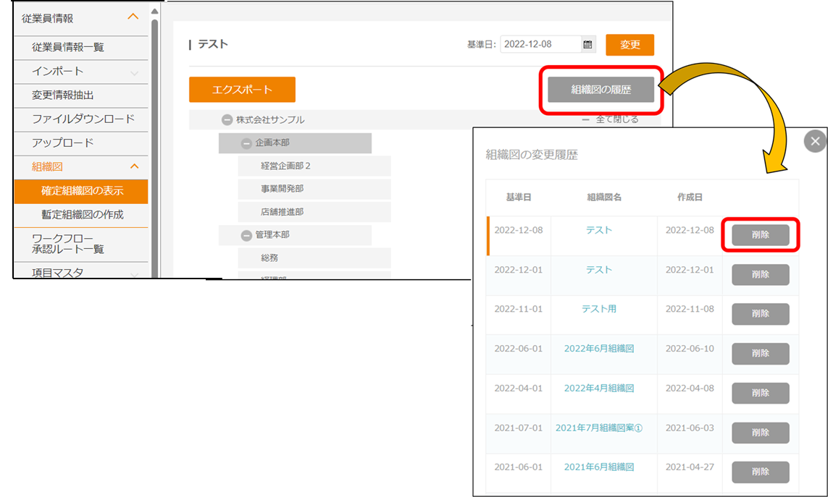Collapse the 企画本部 node
The height and width of the screenshot is (497, 828).
point(246,143)
